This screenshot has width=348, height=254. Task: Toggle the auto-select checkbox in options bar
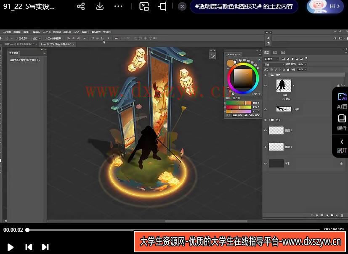click(x=16, y=38)
